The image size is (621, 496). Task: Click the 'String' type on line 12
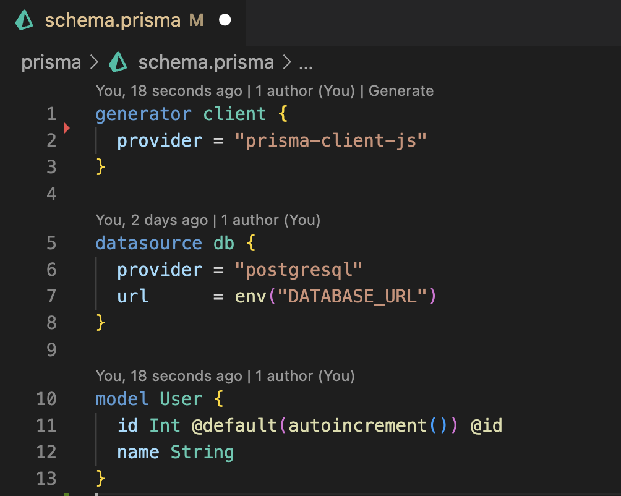click(202, 453)
